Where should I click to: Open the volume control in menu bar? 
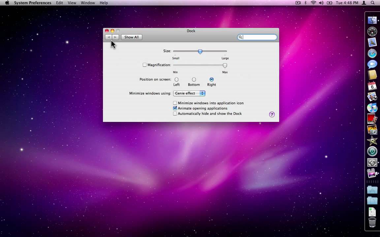tap(321, 3)
